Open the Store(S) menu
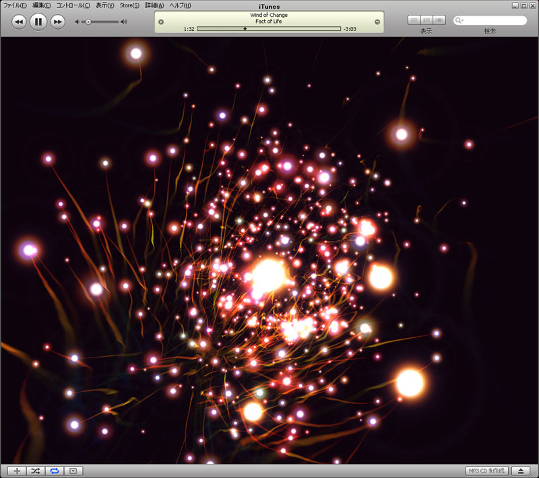The width and height of the screenshot is (539, 478). (129, 5)
